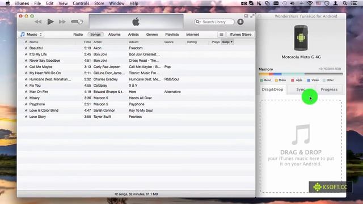Viewport: 363px width, 204px height.
Task: Open the search magnifier dropdown in iTunes
Action: 198,22
